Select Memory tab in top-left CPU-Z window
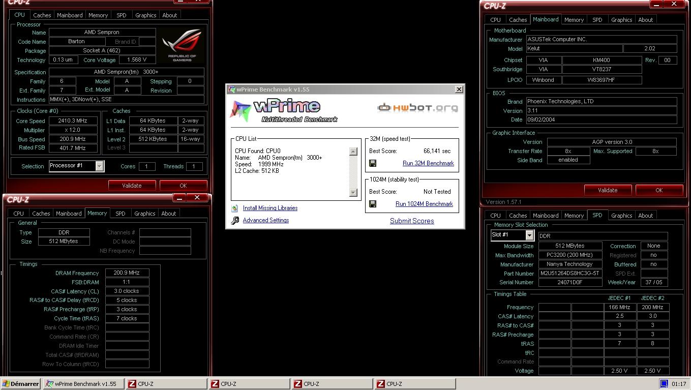 [x=98, y=15]
